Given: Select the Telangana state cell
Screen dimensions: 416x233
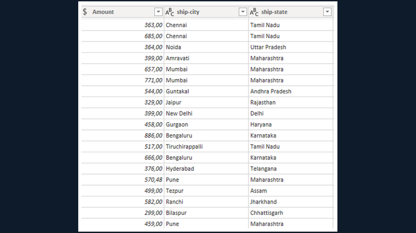Looking at the screenshot, I should click(291, 169).
